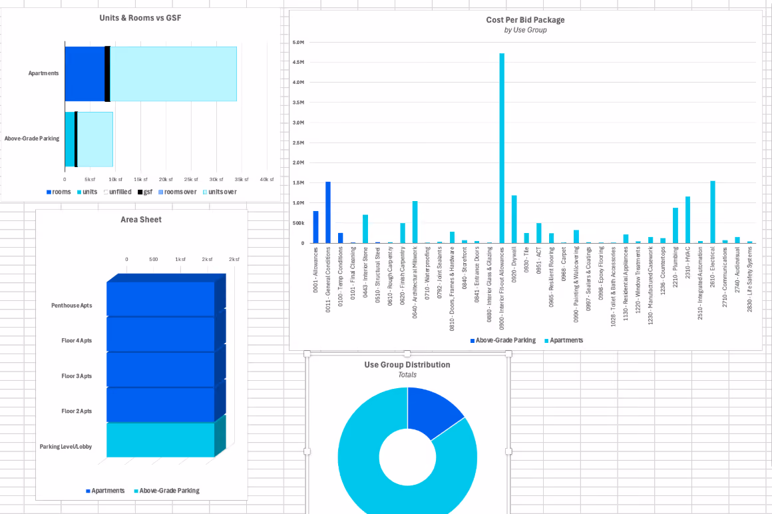Select the 0443 Interior Stone bar
772x514 pixels.
tap(365, 229)
